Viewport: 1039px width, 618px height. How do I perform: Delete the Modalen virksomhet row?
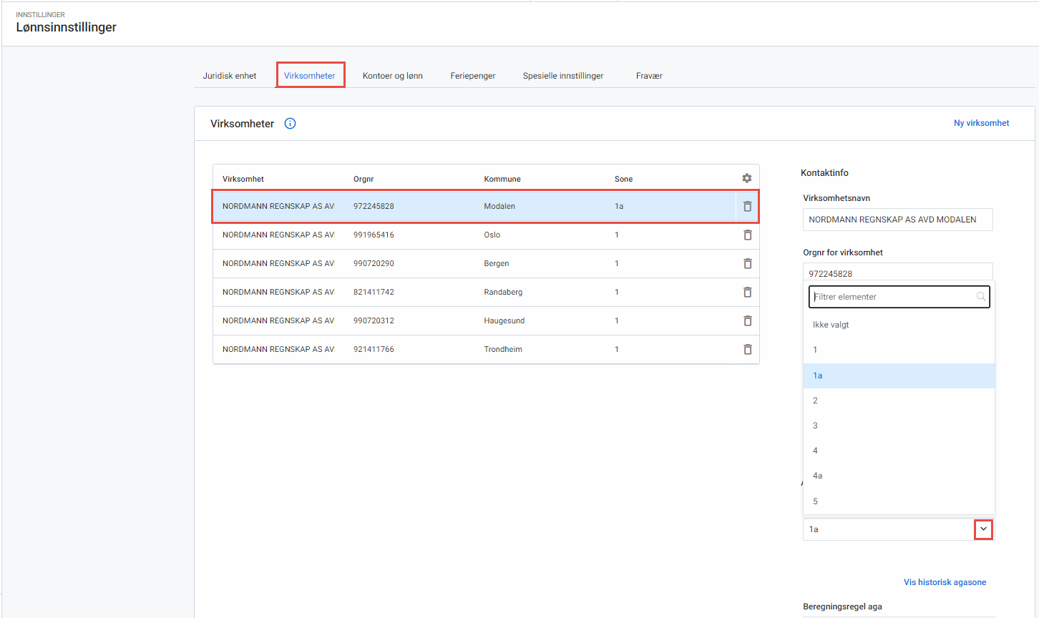747,207
